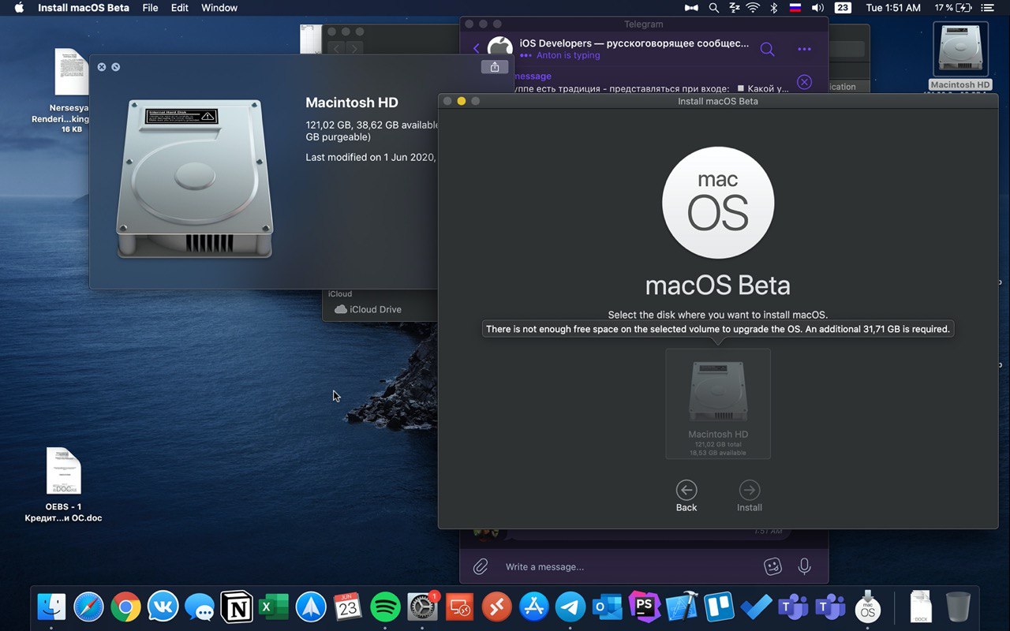Launch Microsoft Outlook from the Dock

pos(608,607)
